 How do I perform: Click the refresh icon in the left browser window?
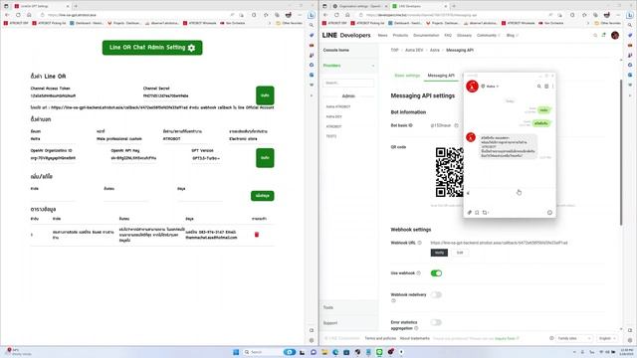tap(18, 15)
